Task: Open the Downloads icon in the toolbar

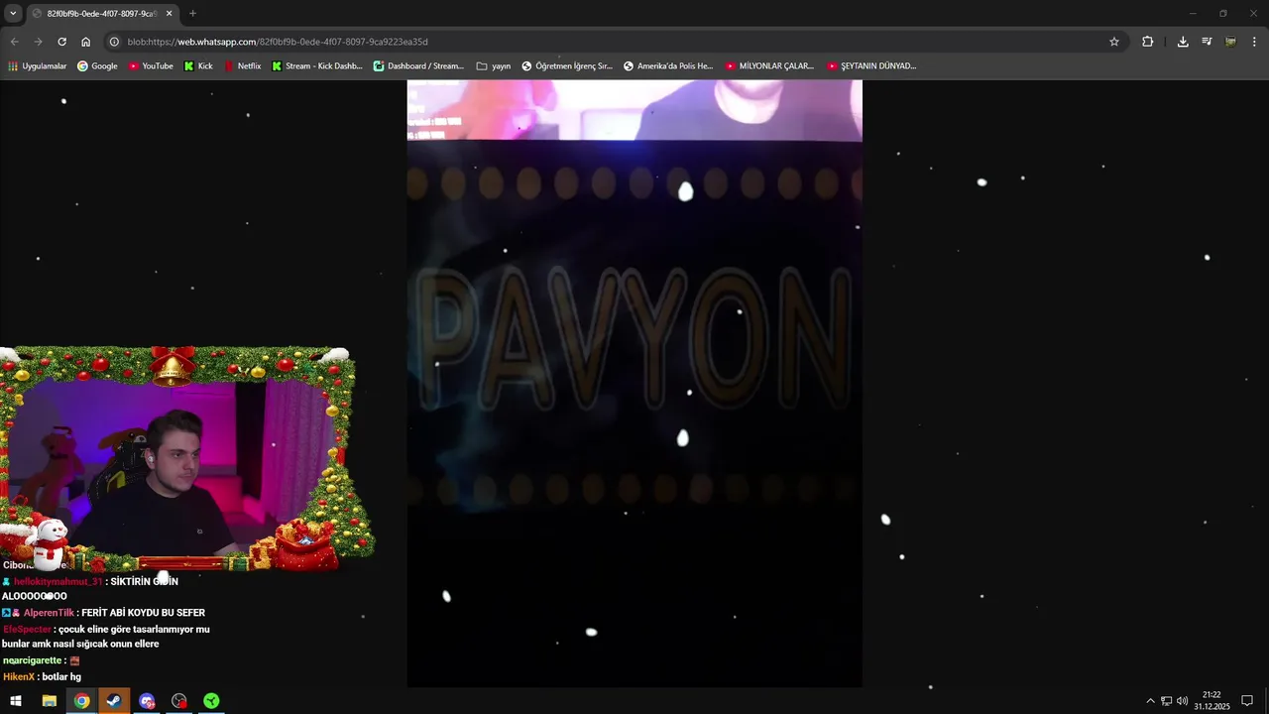Action: pos(1183,42)
